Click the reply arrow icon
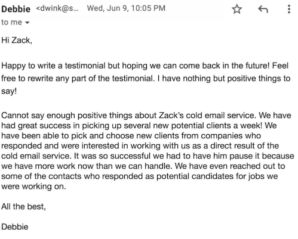The image size is (298, 239). pyautogui.click(x=263, y=9)
